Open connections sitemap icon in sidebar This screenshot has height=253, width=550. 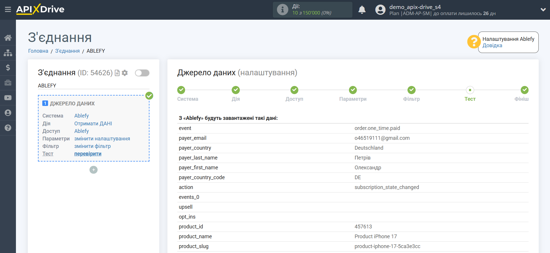point(8,53)
